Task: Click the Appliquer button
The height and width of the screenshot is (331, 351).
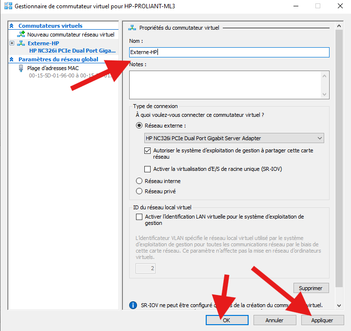Action: click(x=322, y=320)
